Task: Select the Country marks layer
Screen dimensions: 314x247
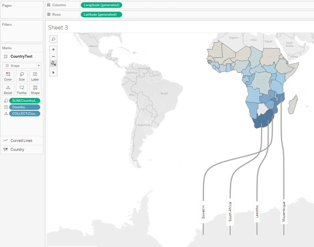Action: coord(17,149)
